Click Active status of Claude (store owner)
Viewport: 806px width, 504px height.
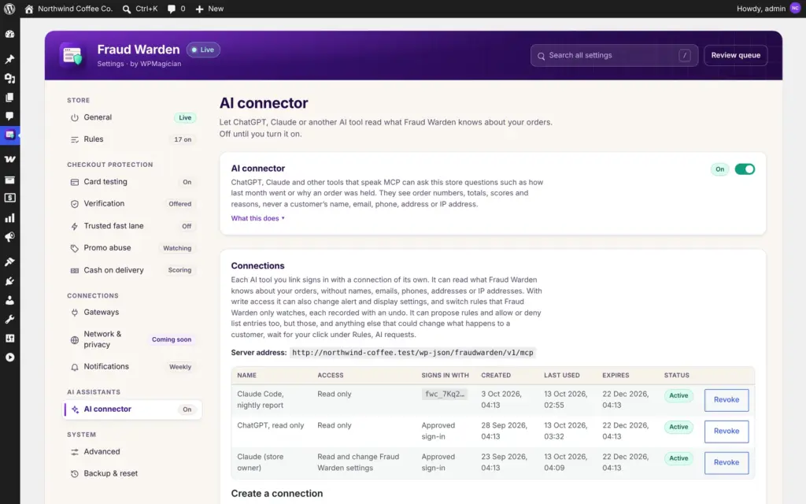[x=678, y=458]
